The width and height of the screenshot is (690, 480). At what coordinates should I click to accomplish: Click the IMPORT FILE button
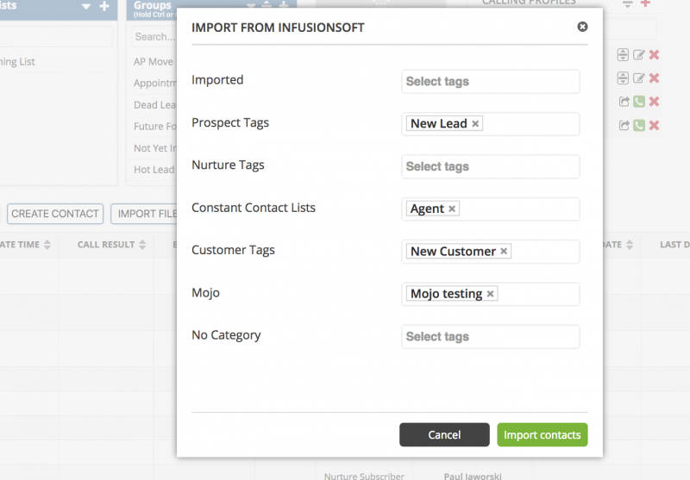pos(144,214)
